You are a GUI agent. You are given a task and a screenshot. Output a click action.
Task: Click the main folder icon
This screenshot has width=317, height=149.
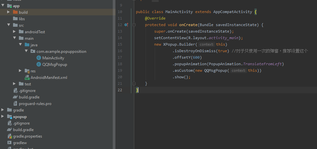tap(21, 38)
